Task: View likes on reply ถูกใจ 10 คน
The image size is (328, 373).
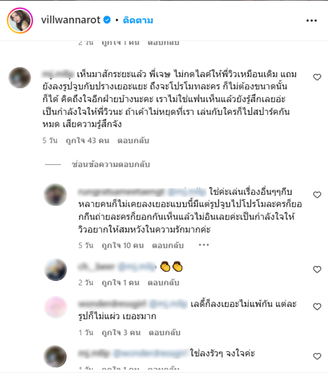Action: (x=123, y=245)
